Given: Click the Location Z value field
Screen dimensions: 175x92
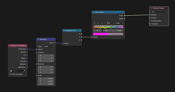Looking at the screenshot, I should click(46, 61).
